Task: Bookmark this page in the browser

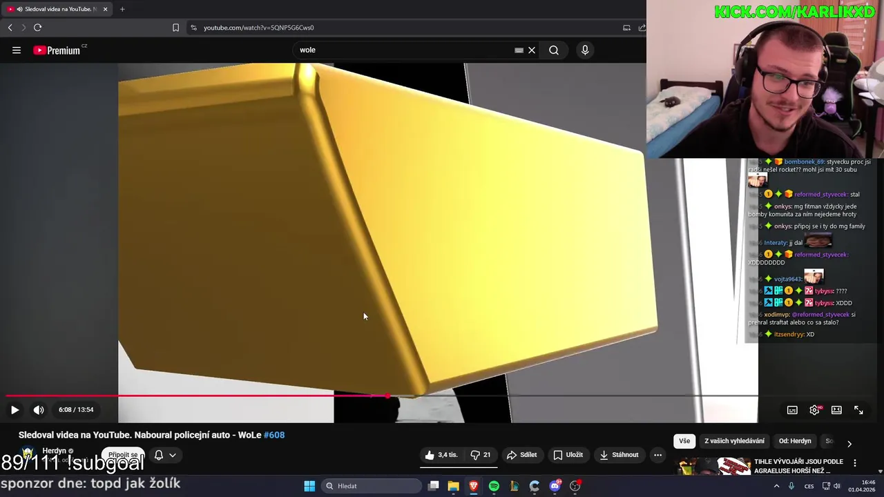Action: 175,28
